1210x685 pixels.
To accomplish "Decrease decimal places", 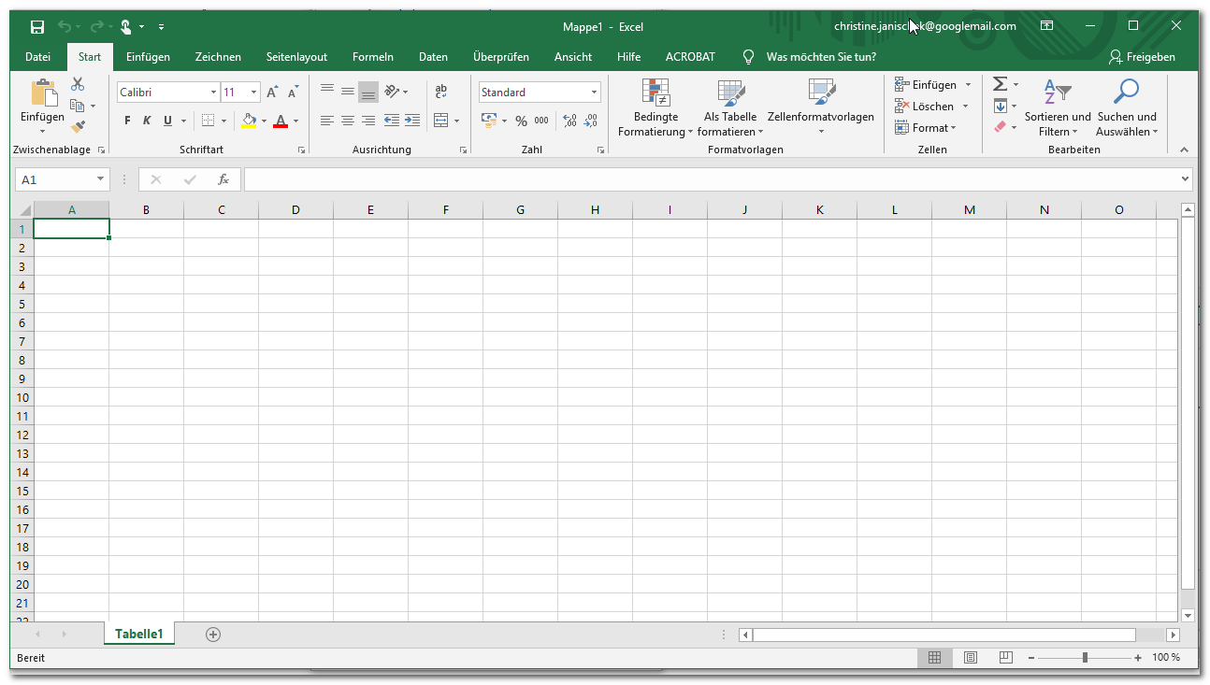I will click(x=591, y=121).
